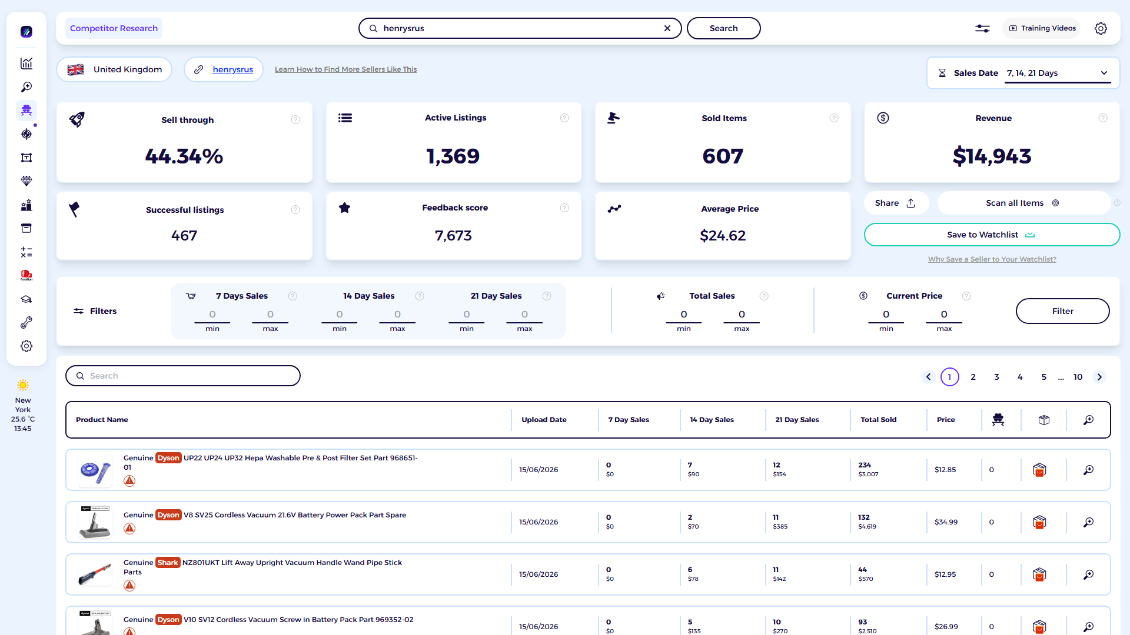Open Learn How to Find More Sellers link

point(345,69)
